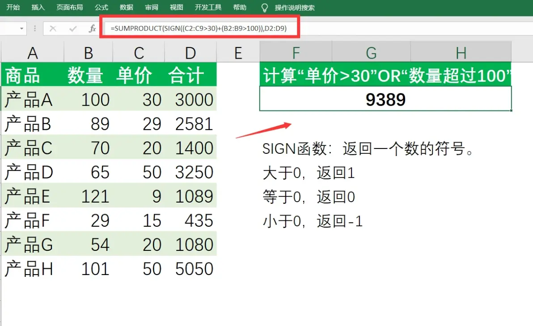Select the 合计 header cell

coord(190,75)
